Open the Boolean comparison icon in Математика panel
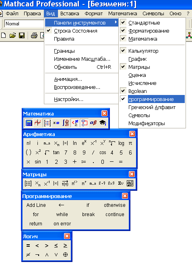Viewport: 192px width, 264px height. point(75,123)
